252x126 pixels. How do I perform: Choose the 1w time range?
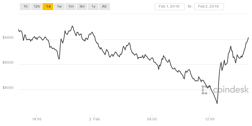tap(59, 7)
